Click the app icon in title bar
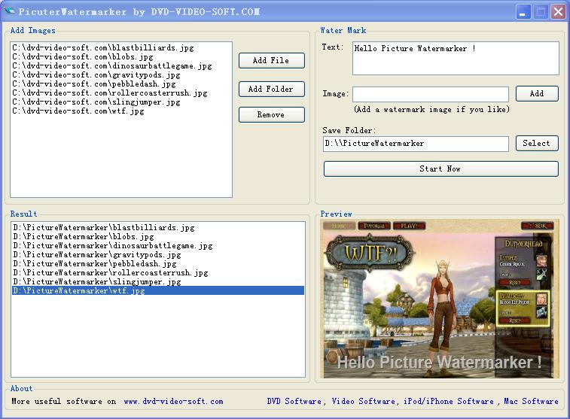570x419 pixels. tap(9, 11)
